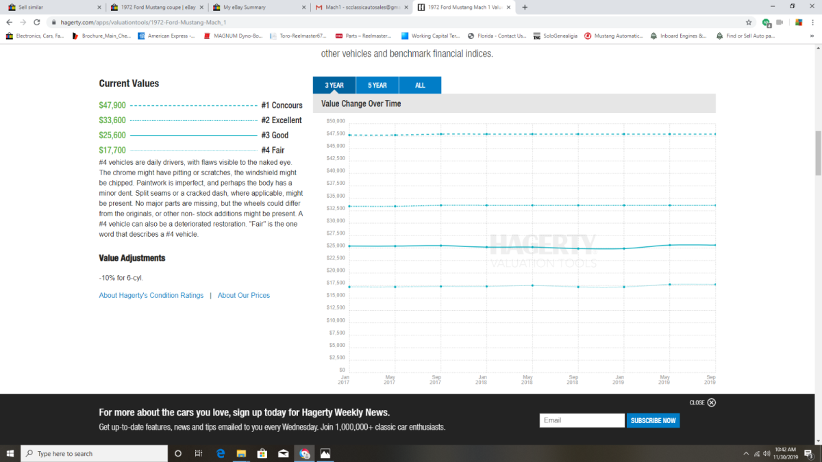Image resolution: width=822 pixels, height=462 pixels.
Task: Open Chrome's three-dot menu
Action: [x=813, y=22]
